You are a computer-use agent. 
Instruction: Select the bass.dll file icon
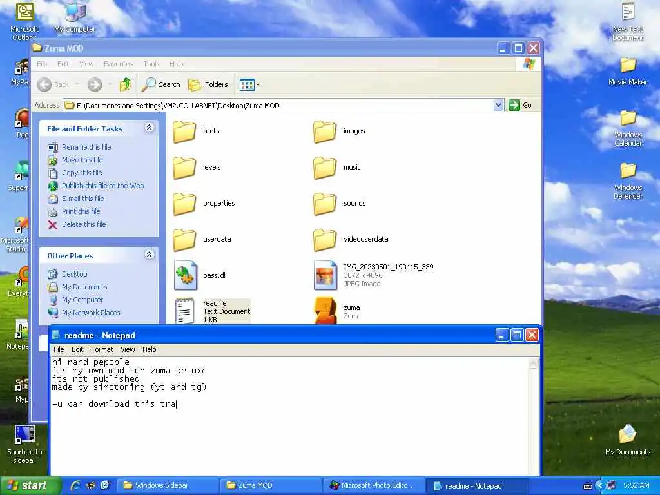point(185,275)
